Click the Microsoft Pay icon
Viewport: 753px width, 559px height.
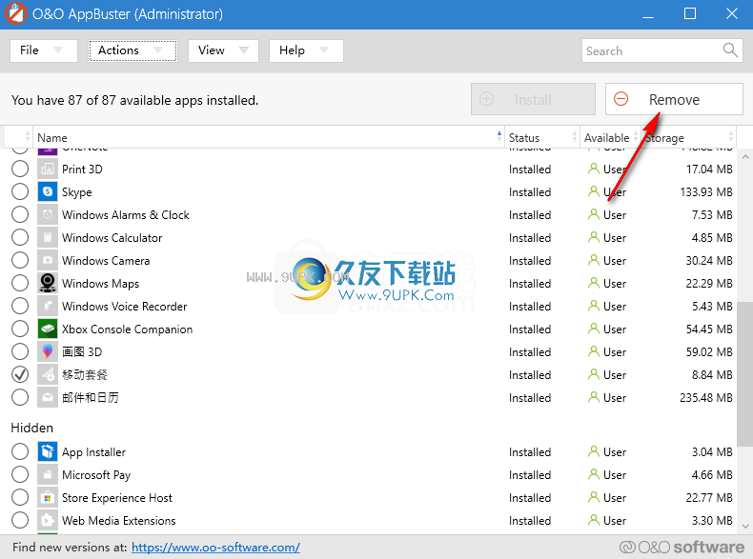tap(48, 474)
